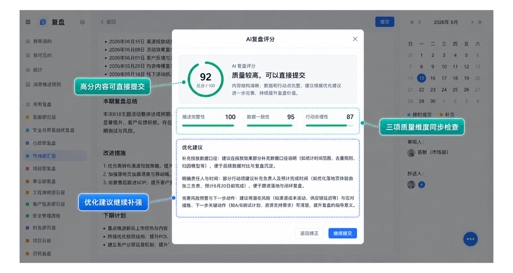Click the 2026年06月15日 entry in background list

pos(140,42)
